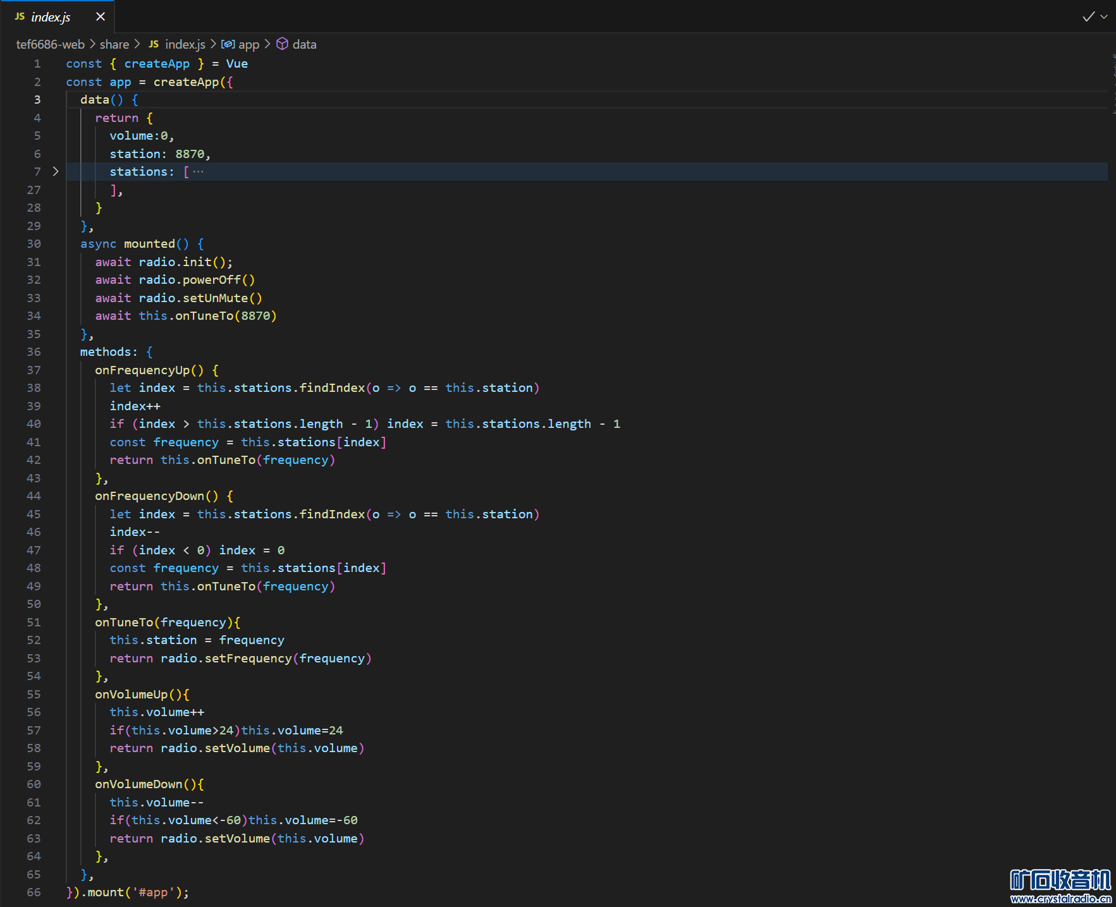This screenshot has width=1116, height=907.
Task: Select the index.js tab
Action: (x=51, y=17)
